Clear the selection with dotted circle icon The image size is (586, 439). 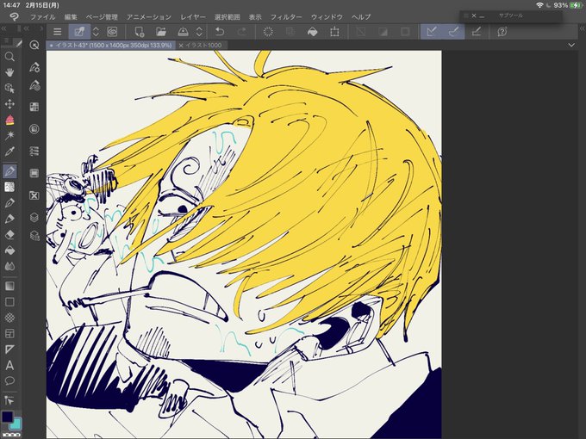click(268, 32)
